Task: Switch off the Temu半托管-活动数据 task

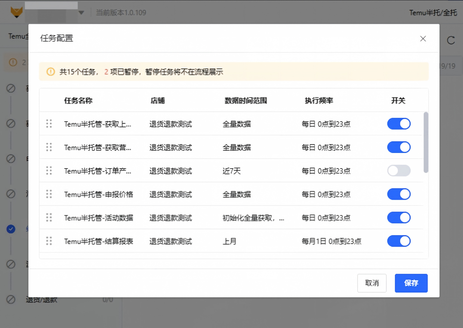Action: pos(399,218)
